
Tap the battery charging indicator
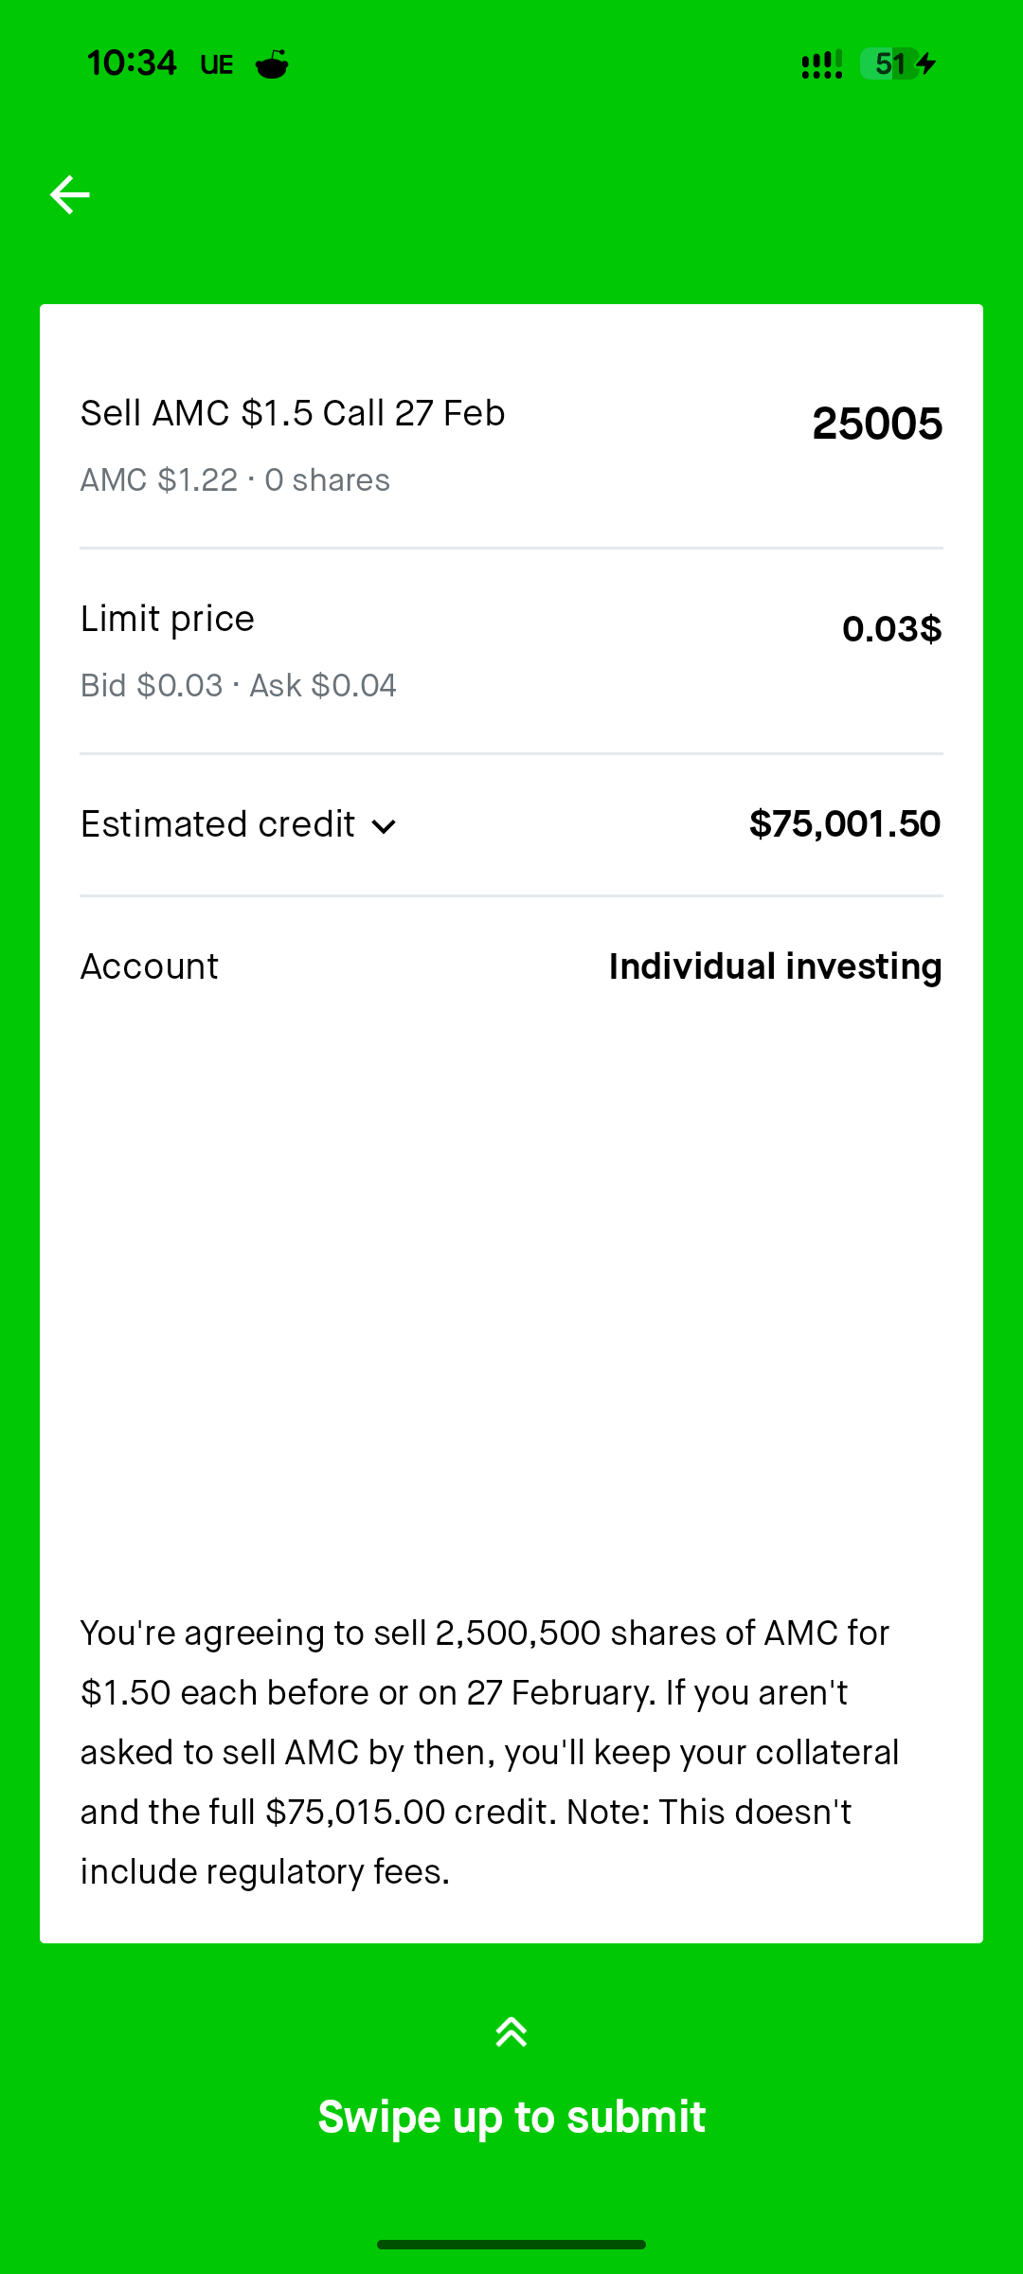[898, 64]
